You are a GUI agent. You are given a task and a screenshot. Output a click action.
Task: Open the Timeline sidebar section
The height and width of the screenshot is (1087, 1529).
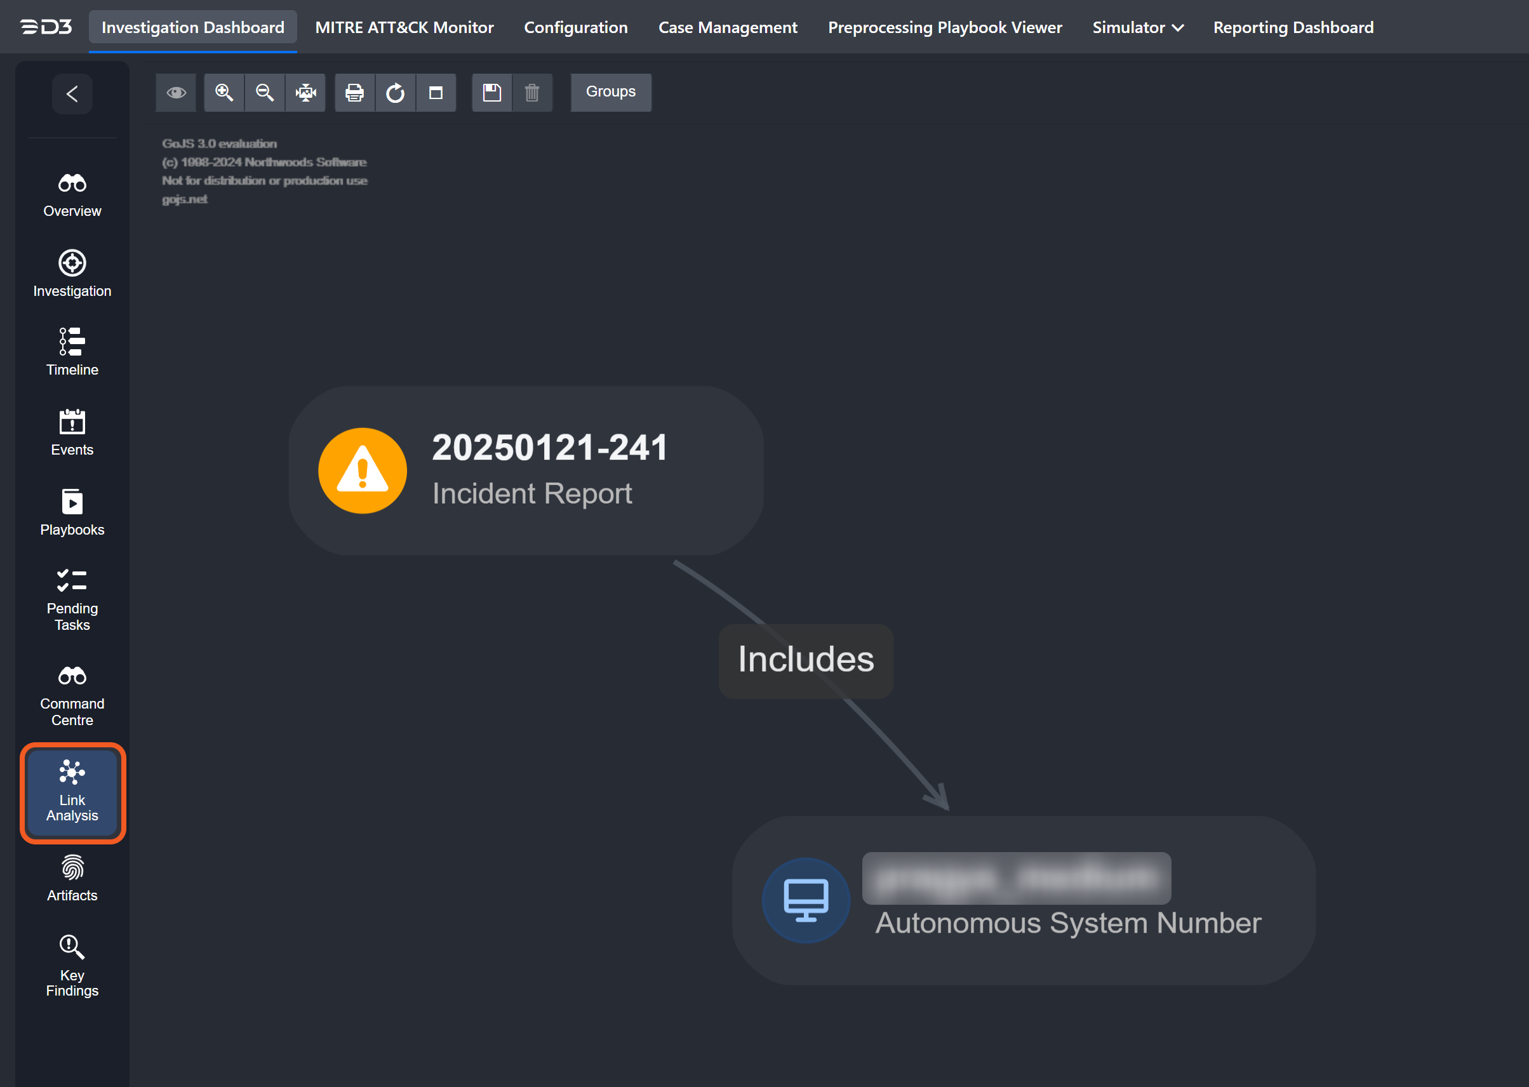[72, 351]
